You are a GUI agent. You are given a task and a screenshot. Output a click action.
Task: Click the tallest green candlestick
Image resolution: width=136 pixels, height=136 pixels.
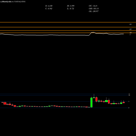pos(91,103)
